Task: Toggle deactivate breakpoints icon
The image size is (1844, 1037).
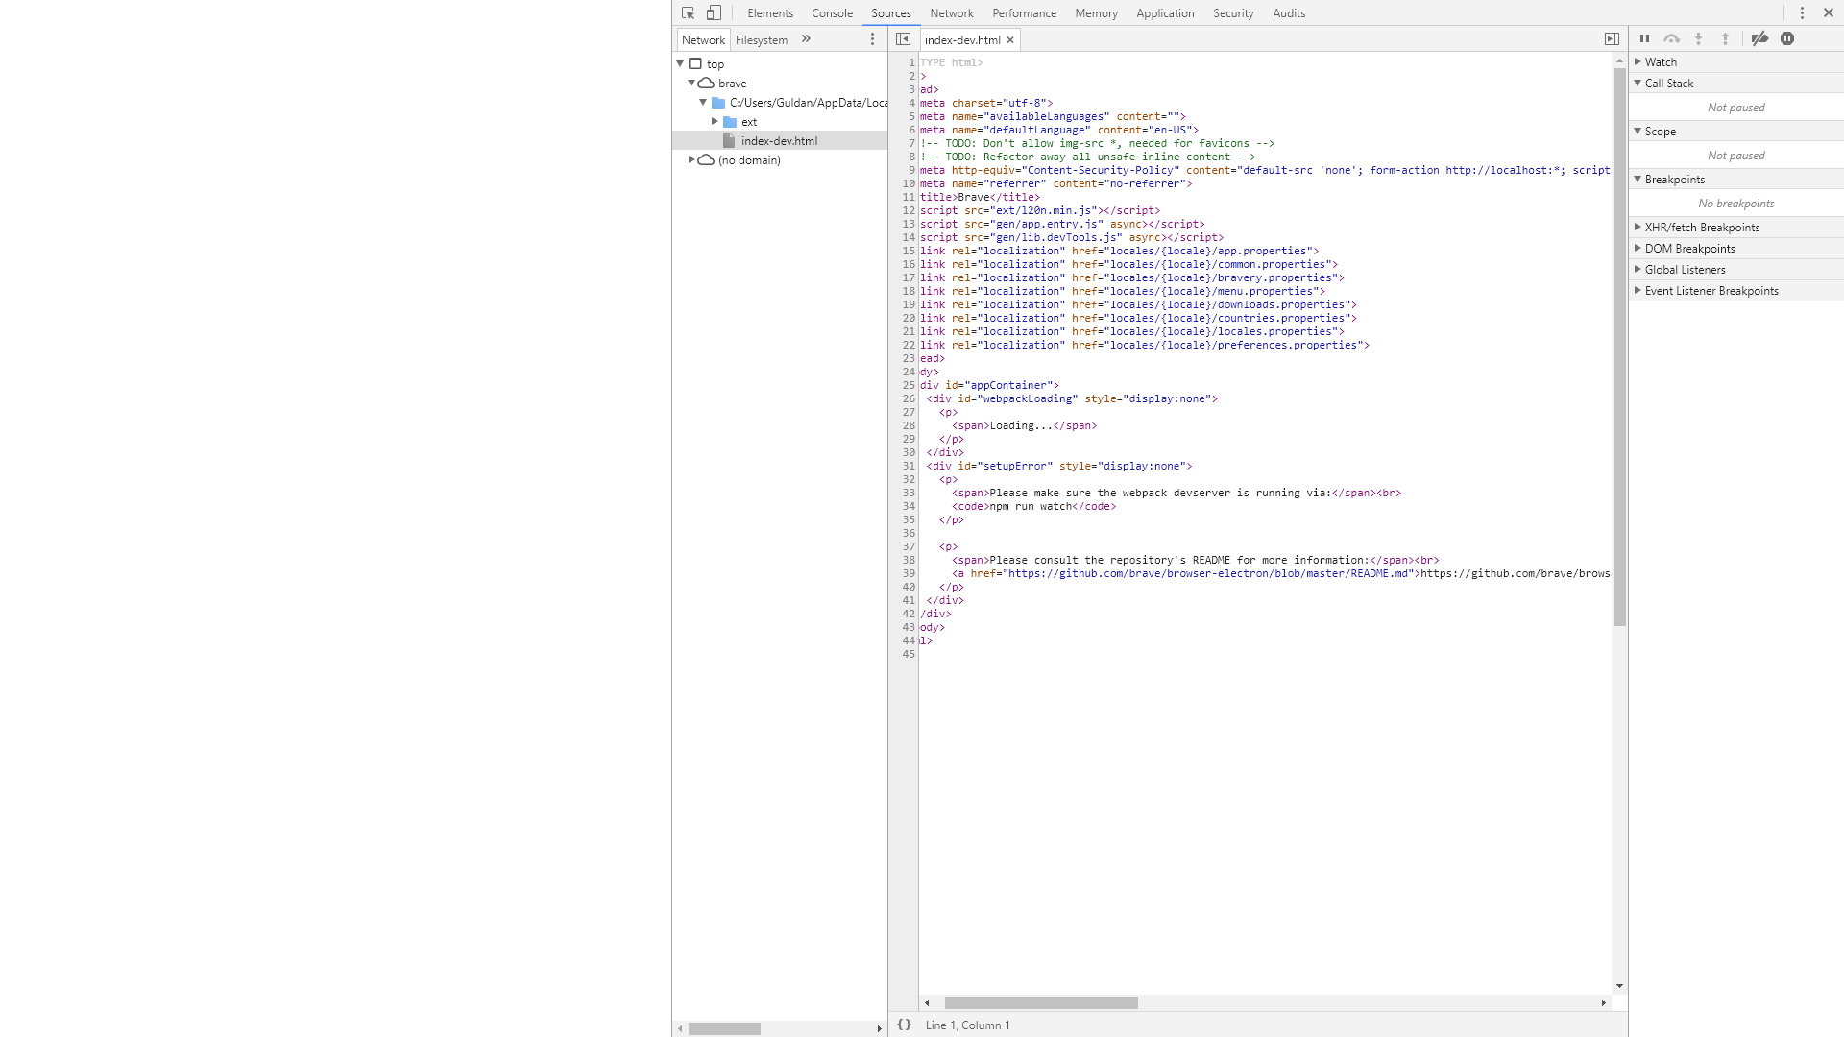Action: click(x=1759, y=39)
